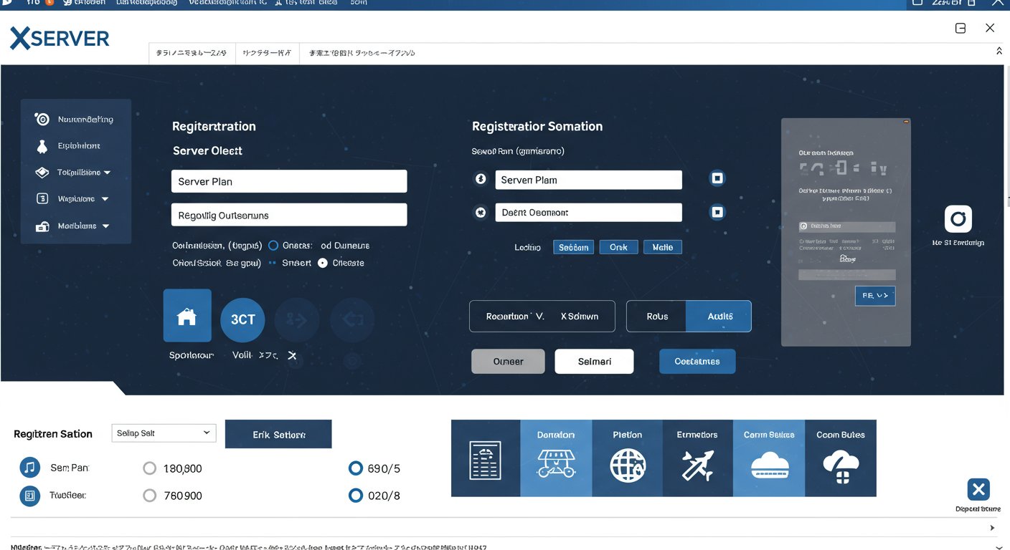Screen dimensions: 1010x550
Task: Click the small right arrow near bottom right
Action: tap(993, 528)
